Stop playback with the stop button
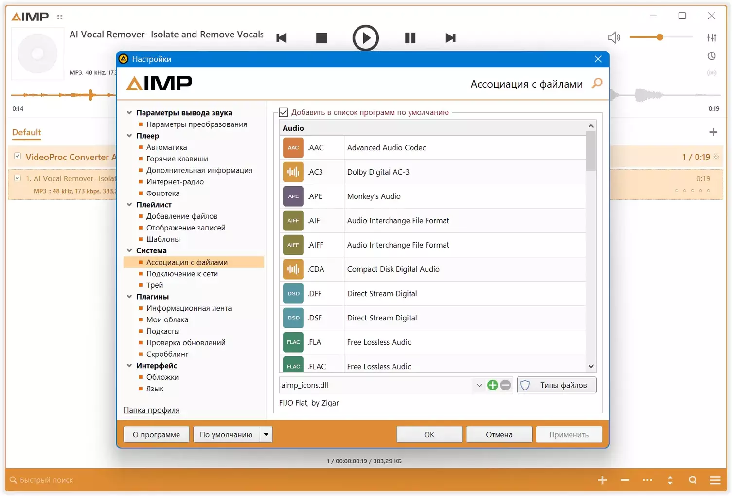 point(321,38)
